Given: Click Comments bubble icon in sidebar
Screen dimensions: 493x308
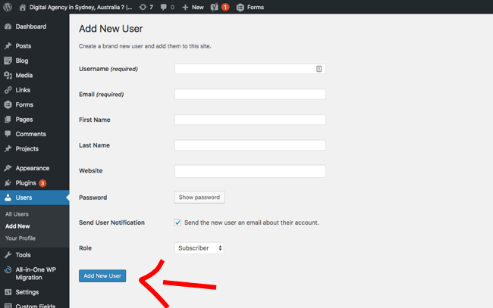Looking at the screenshot, I should tap(8, 134).
